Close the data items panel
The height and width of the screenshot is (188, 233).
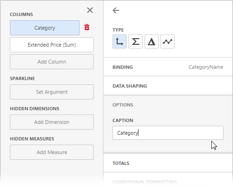coord(90,10)
